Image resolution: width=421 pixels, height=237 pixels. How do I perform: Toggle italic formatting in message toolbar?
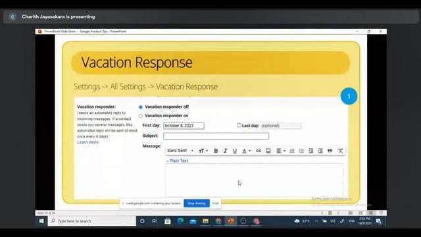(225, 151)
